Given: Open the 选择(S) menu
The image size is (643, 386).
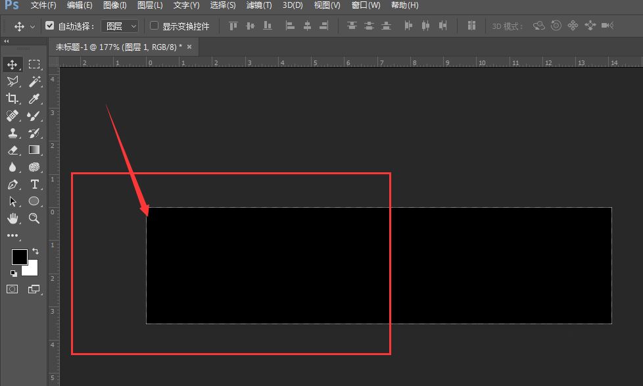Looking at the screenshot, I should coord(223,5).
